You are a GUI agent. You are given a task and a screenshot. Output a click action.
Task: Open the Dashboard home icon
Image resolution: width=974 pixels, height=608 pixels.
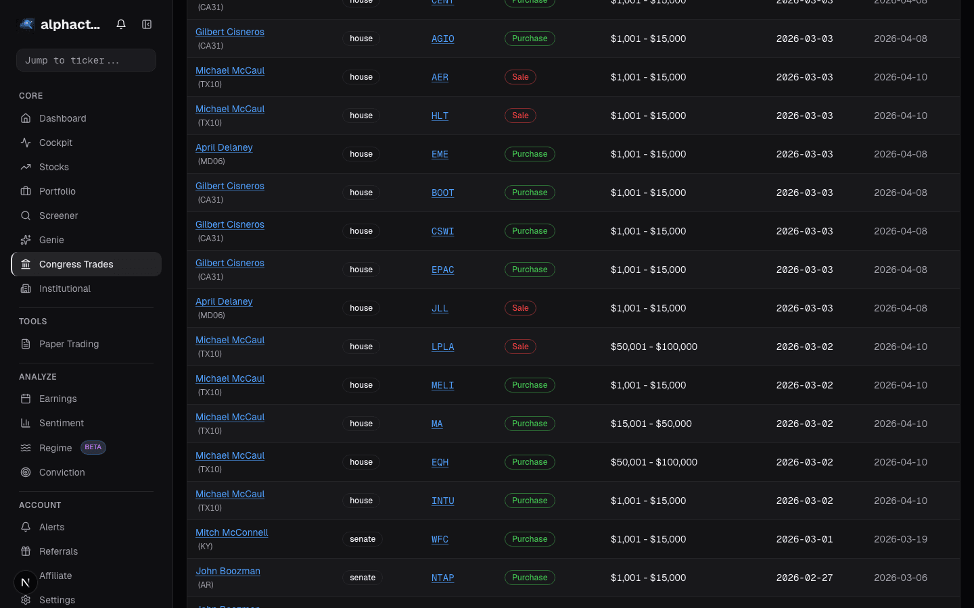(x=26, y=118)
